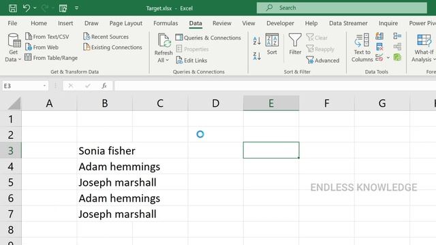
Task: Click the Remove Duplicates icon
Action: (x=379, y=47)
